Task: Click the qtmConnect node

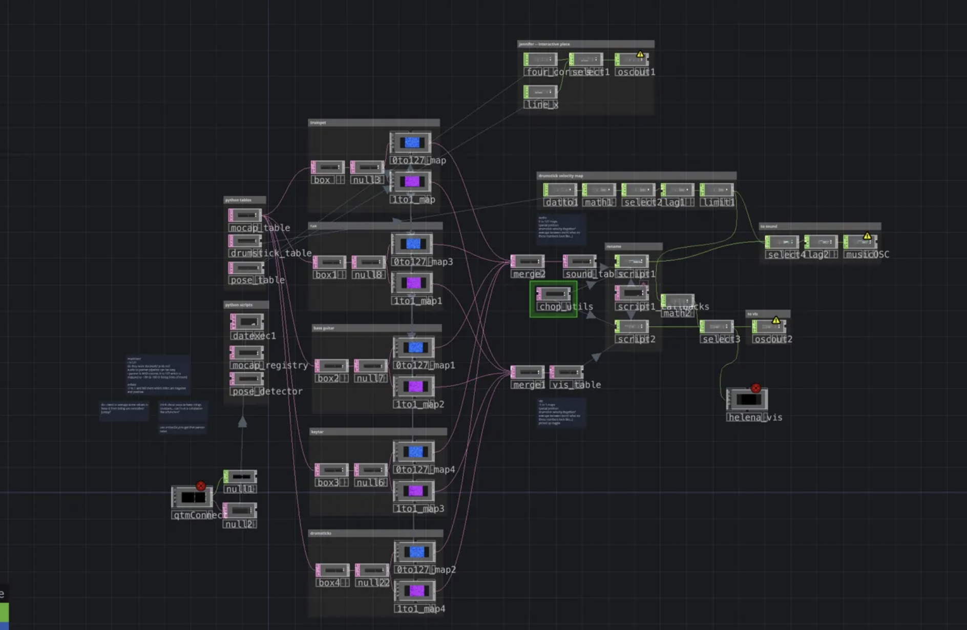Action: (x=192, y=497)
